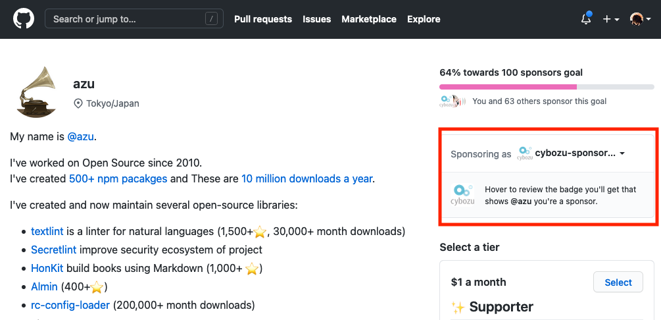Click the cybozu sponsor badge preview logo
The image size is (661, 320).
(462, 195)
